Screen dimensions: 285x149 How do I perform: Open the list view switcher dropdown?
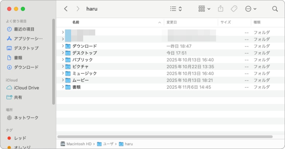click(x=176, y=9)
